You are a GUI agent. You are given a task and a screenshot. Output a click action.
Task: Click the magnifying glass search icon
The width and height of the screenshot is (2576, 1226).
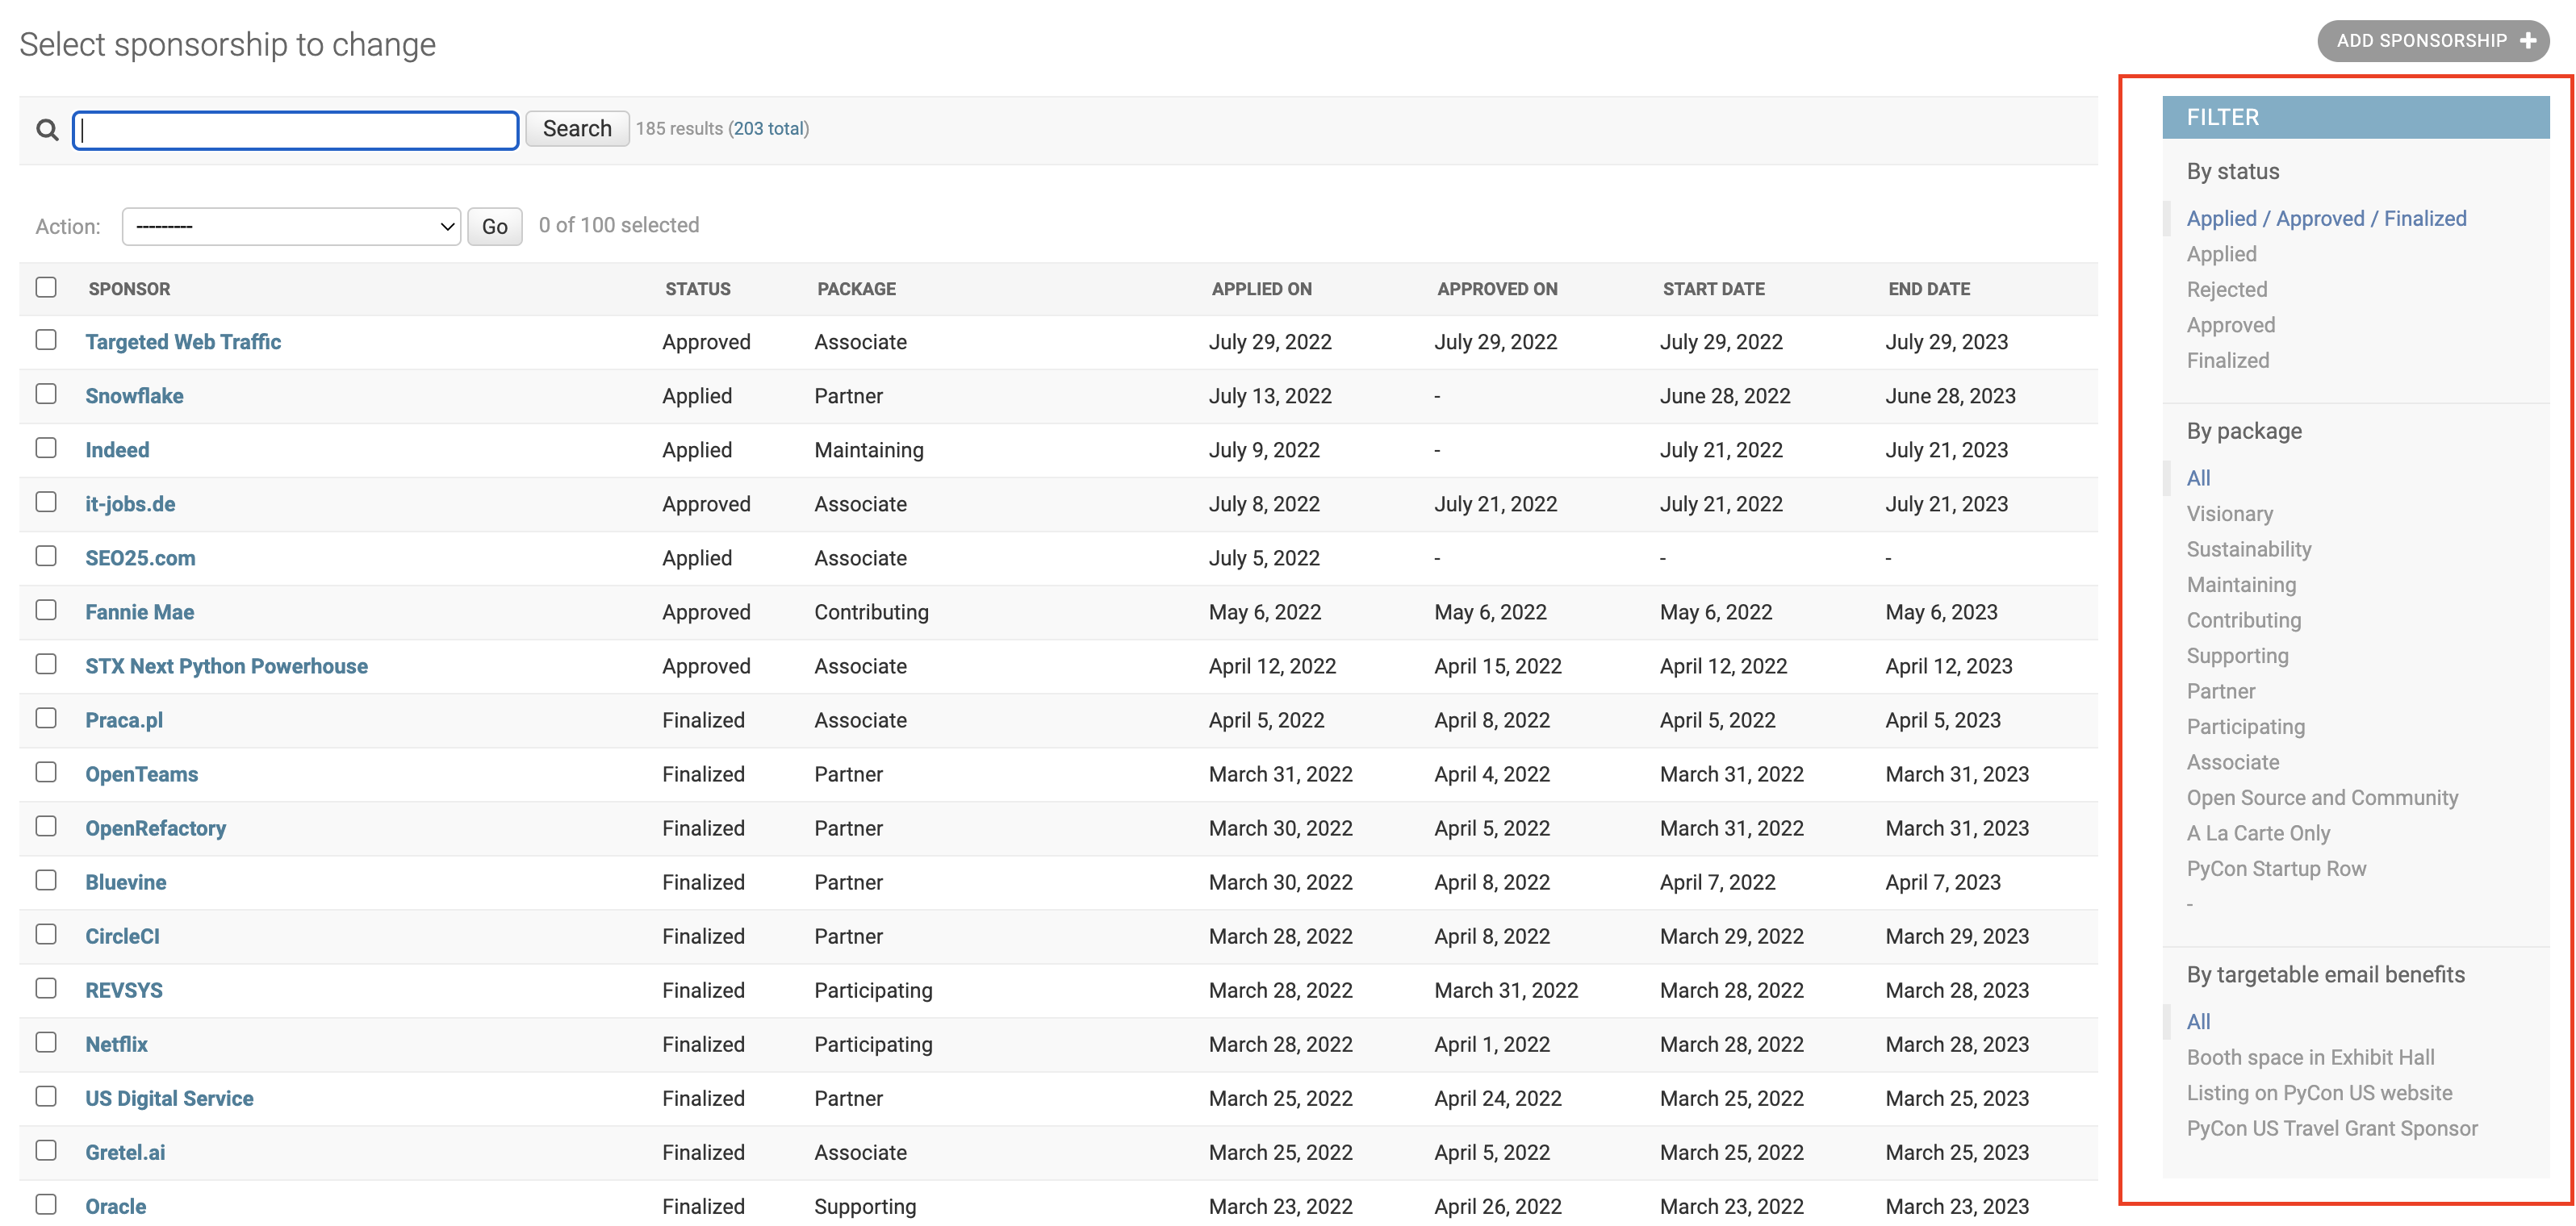pos(47,130)
